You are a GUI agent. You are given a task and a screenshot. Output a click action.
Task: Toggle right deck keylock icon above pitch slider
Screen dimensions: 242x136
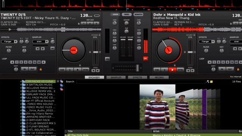(x=194, y=35)
